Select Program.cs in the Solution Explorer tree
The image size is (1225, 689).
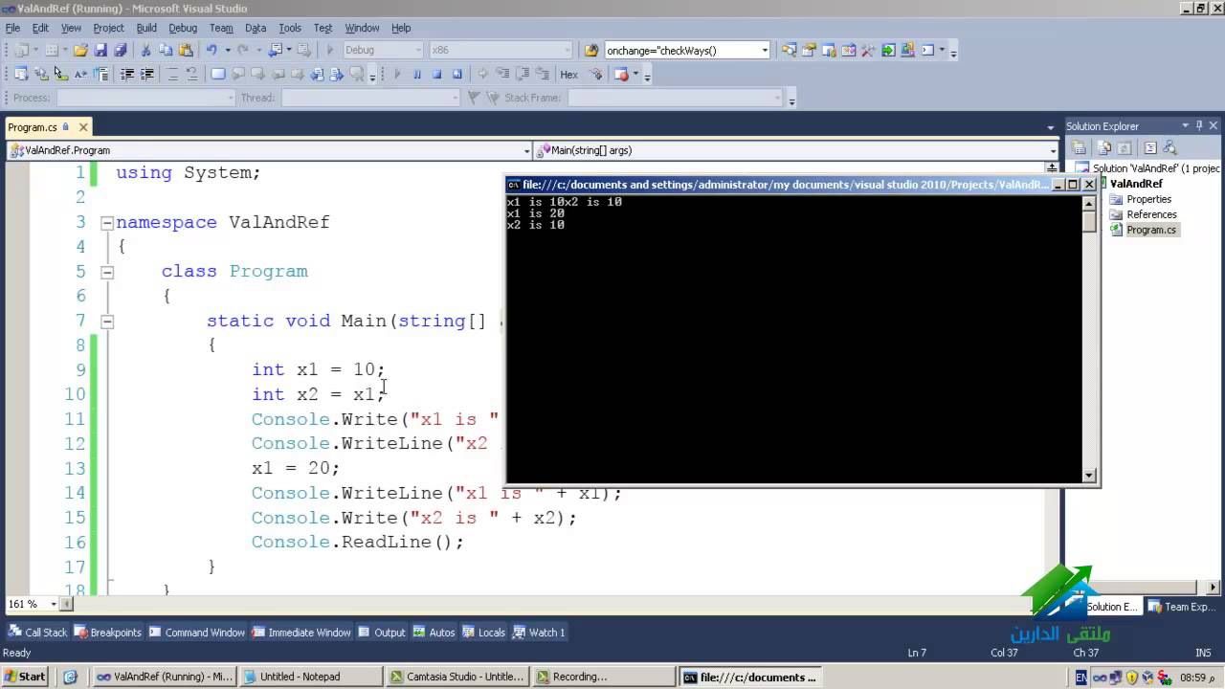tap(1151, 230)
